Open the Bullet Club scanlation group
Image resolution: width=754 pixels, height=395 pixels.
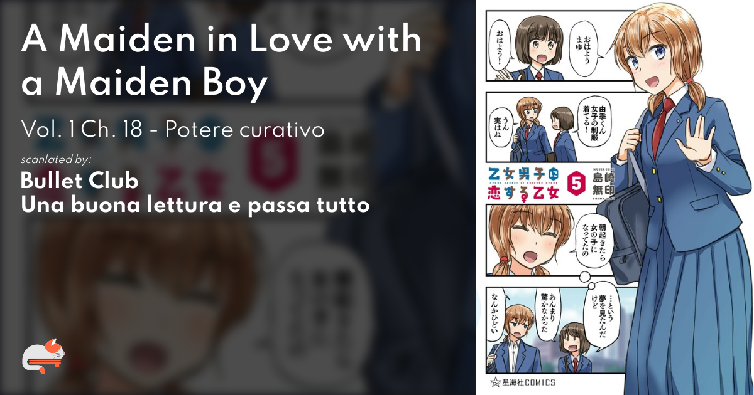point(79,181)
